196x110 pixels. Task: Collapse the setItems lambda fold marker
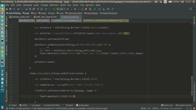click(x=18, y=91)
